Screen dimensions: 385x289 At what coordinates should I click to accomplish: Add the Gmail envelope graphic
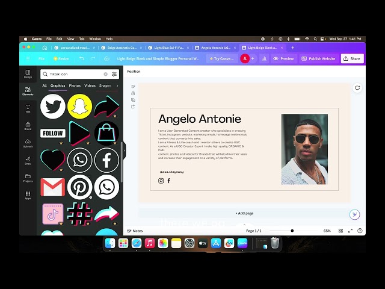click(x=53, y=187)
